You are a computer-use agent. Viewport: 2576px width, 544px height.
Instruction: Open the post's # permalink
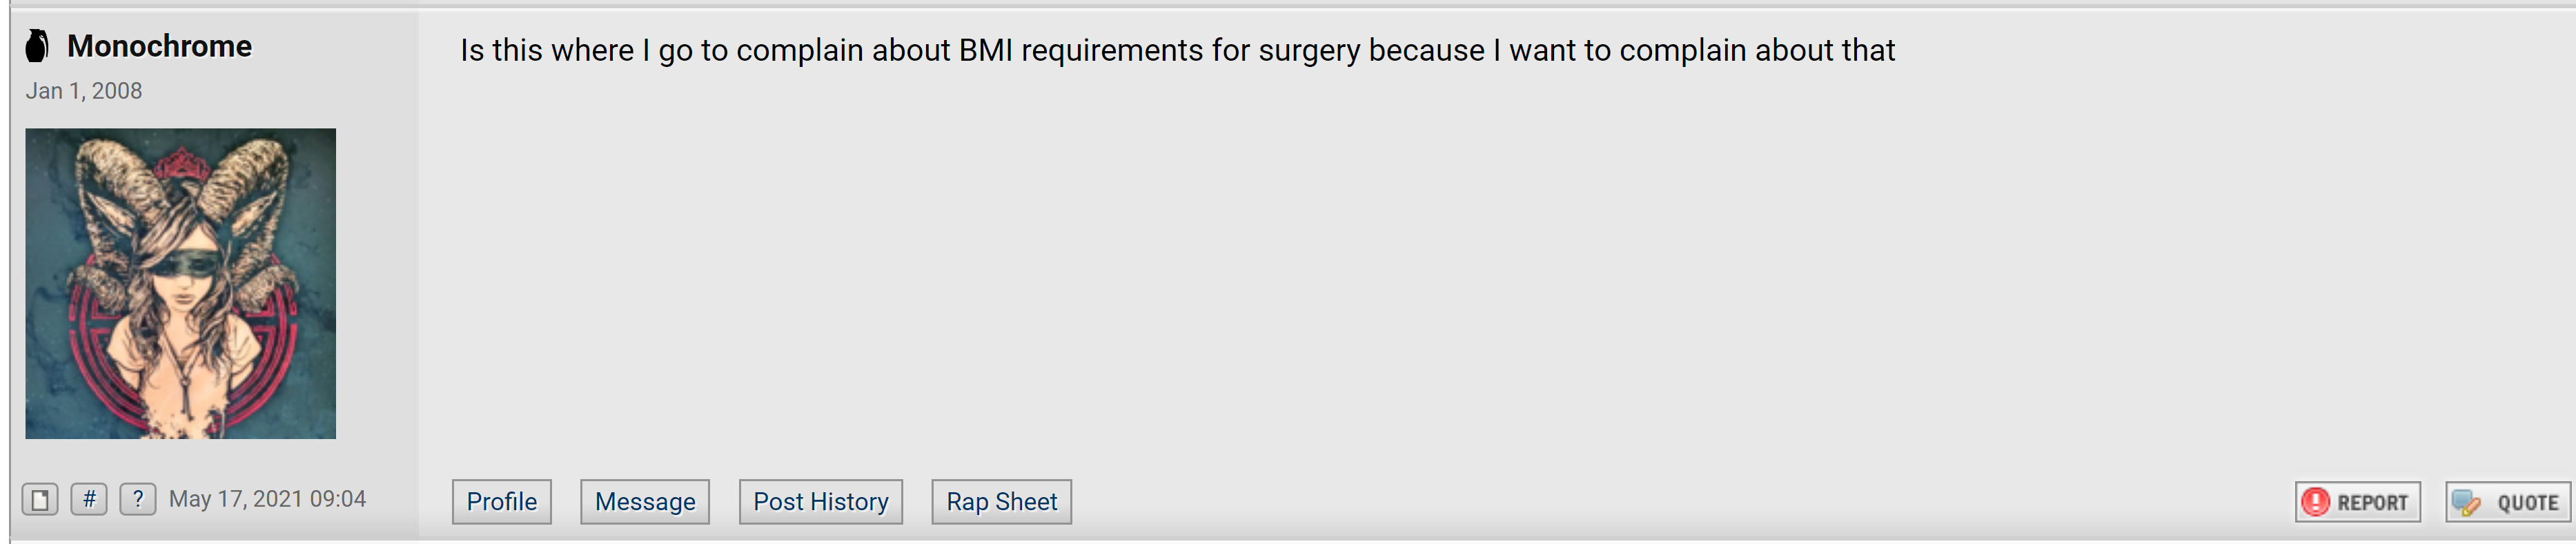click(89, 499)
